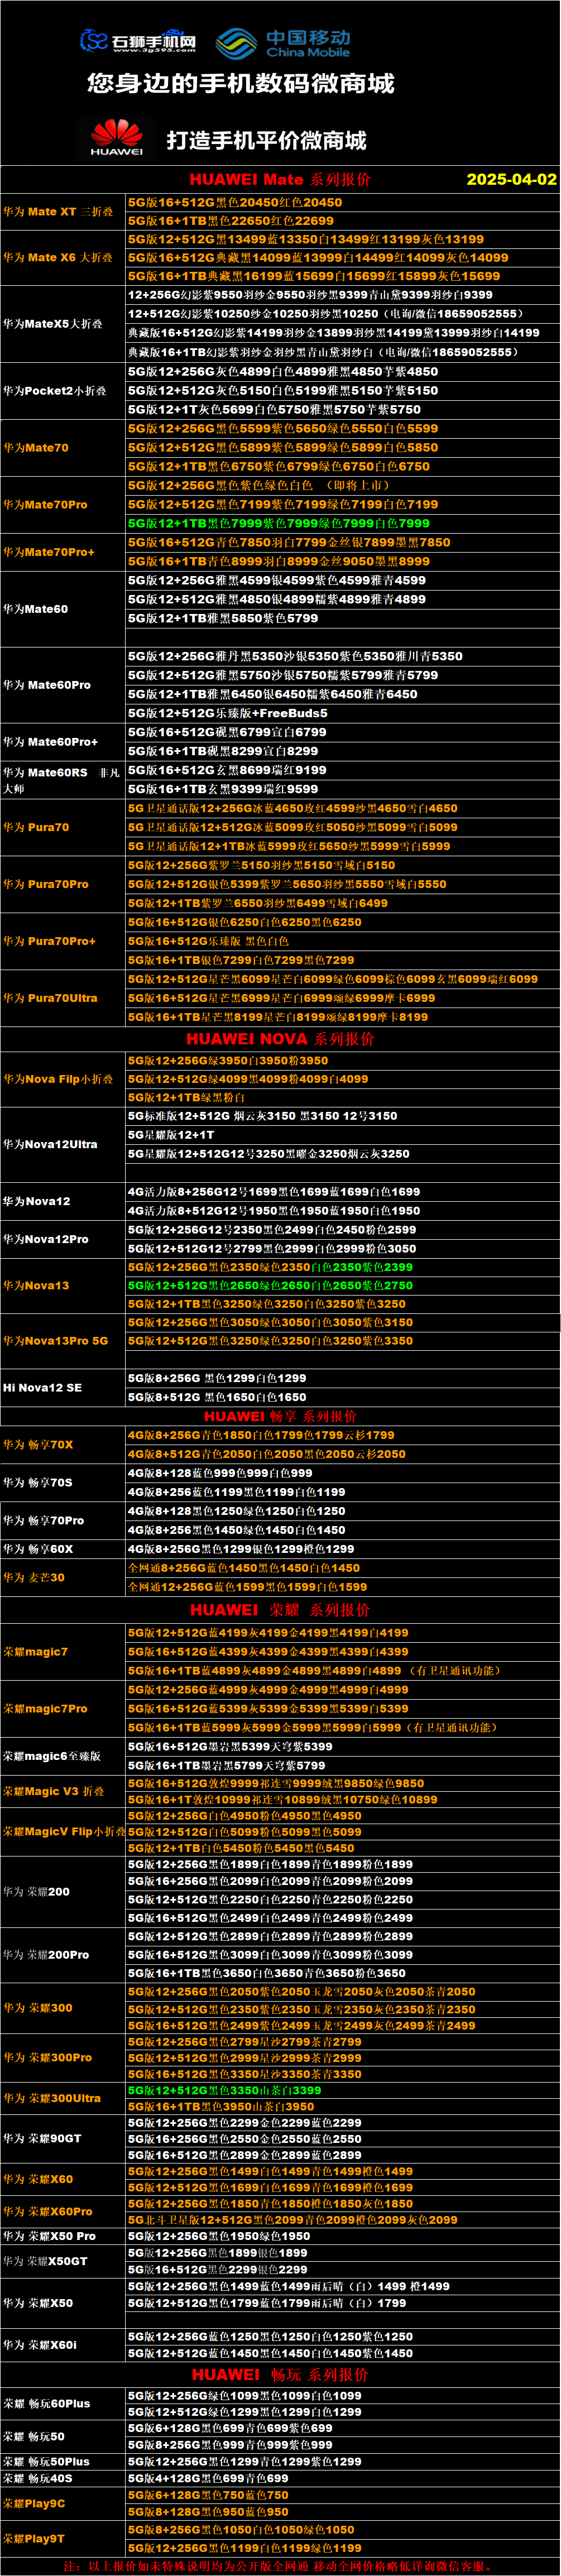Select the 华为 Mate X6 大折叠 model label

tap(58, 258)
